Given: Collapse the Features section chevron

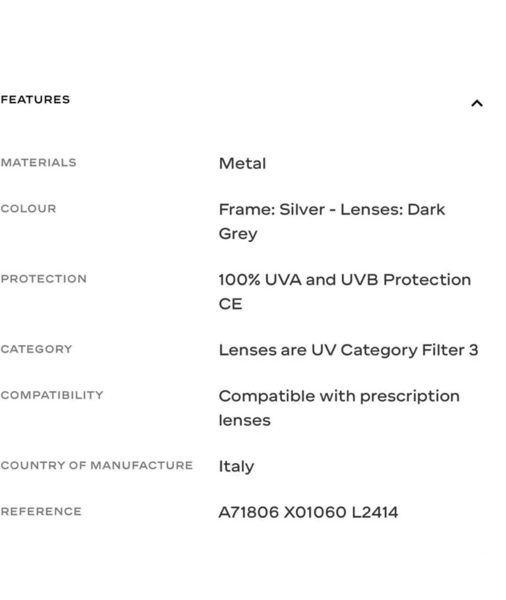Looking at the screenshot, I should click(476, 103).
